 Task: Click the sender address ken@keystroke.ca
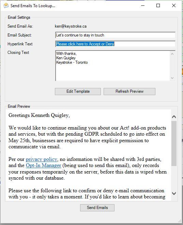coord(71,26)
